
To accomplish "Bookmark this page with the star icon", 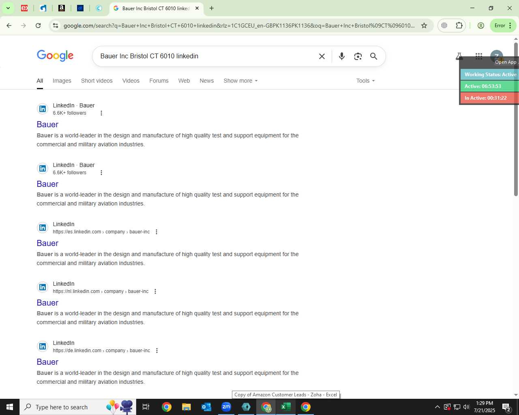I will 424,26.
